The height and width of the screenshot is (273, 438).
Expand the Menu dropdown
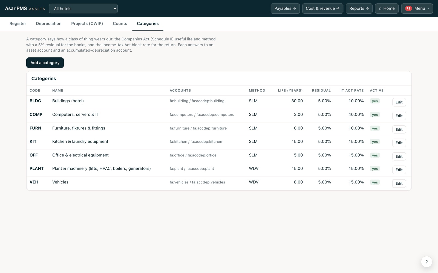tap(417, 8)
